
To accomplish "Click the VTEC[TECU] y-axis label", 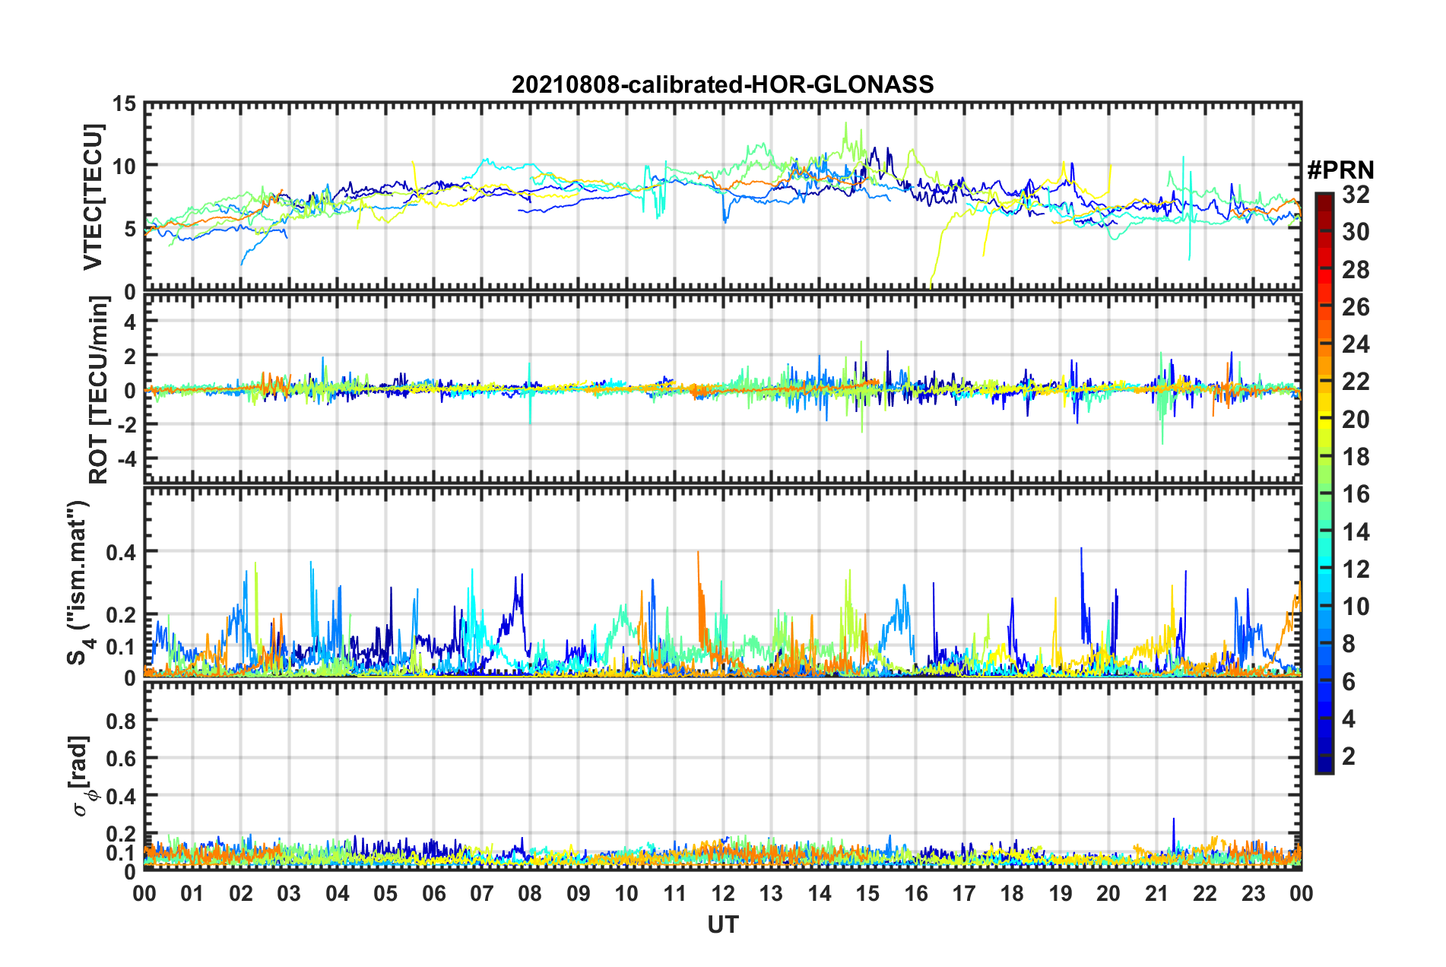I will point(93,197).
